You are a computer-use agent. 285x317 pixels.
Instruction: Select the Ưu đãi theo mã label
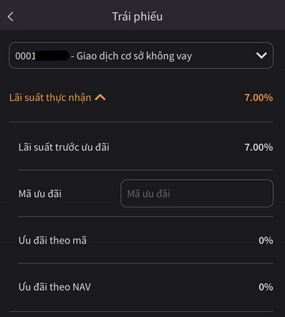52,241
